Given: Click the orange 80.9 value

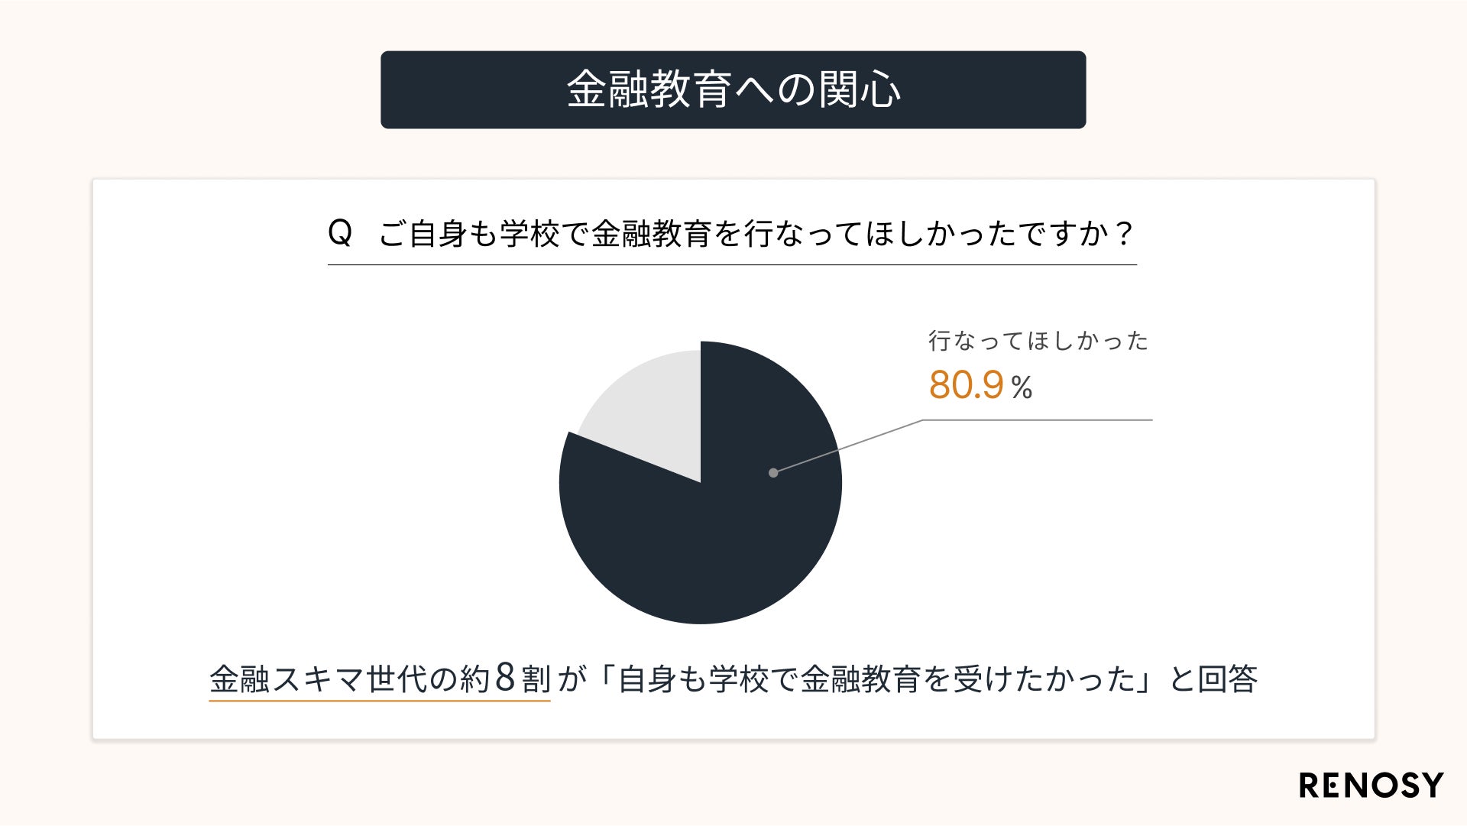Looking at the screenshot, I should tap(966, 385).
